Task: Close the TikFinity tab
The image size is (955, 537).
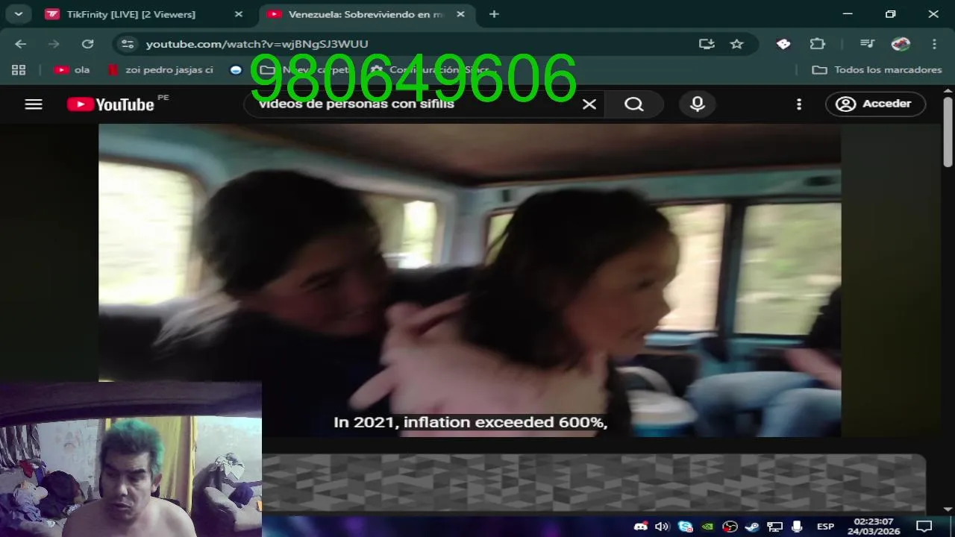Action: click(x=239, y=14)
